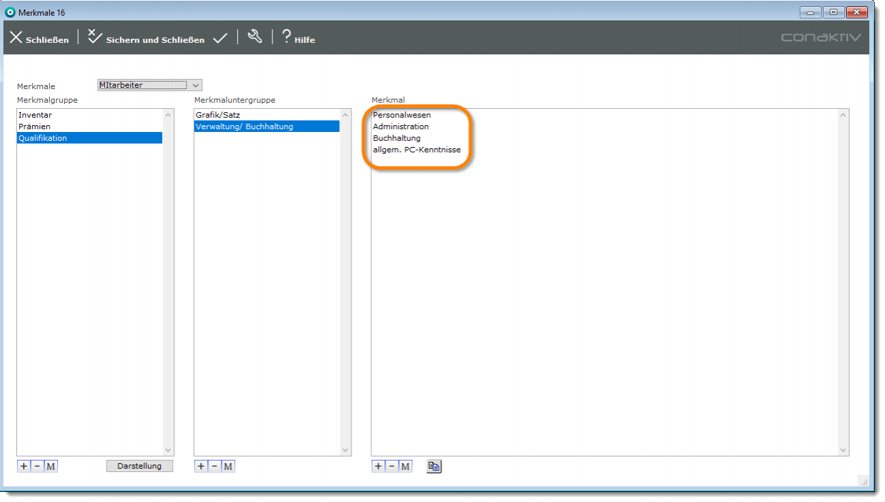This screenshot has width=885, height=502.
Task: Add a new Merkmaluntergruppe with plus button
Action: pos(201,466)
